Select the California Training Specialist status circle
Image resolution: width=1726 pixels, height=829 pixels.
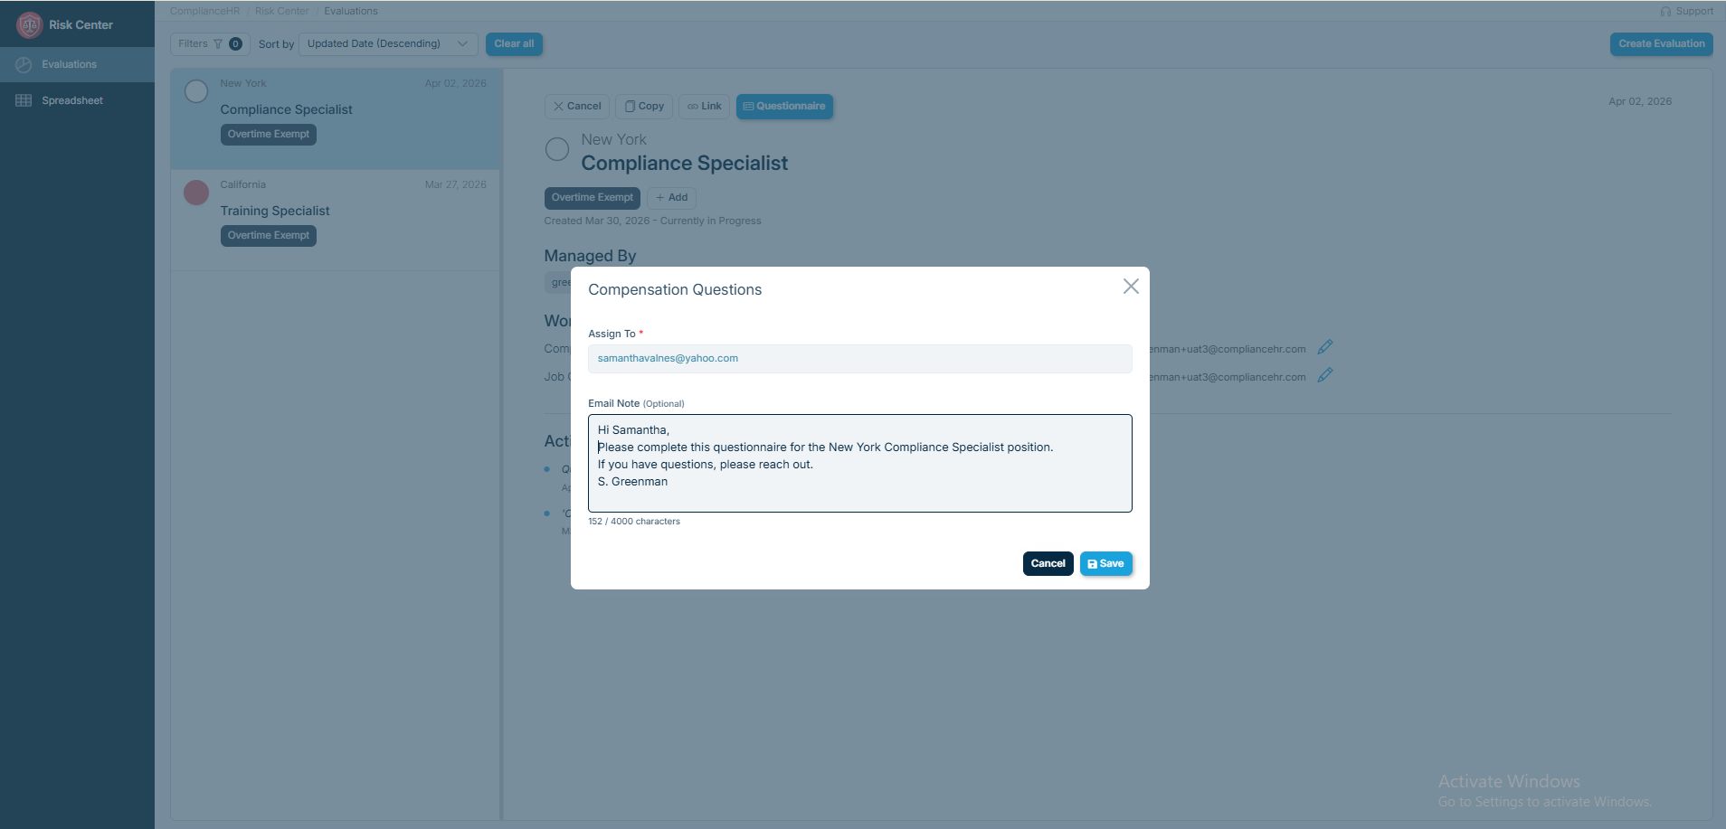click(x=196, y=193)
